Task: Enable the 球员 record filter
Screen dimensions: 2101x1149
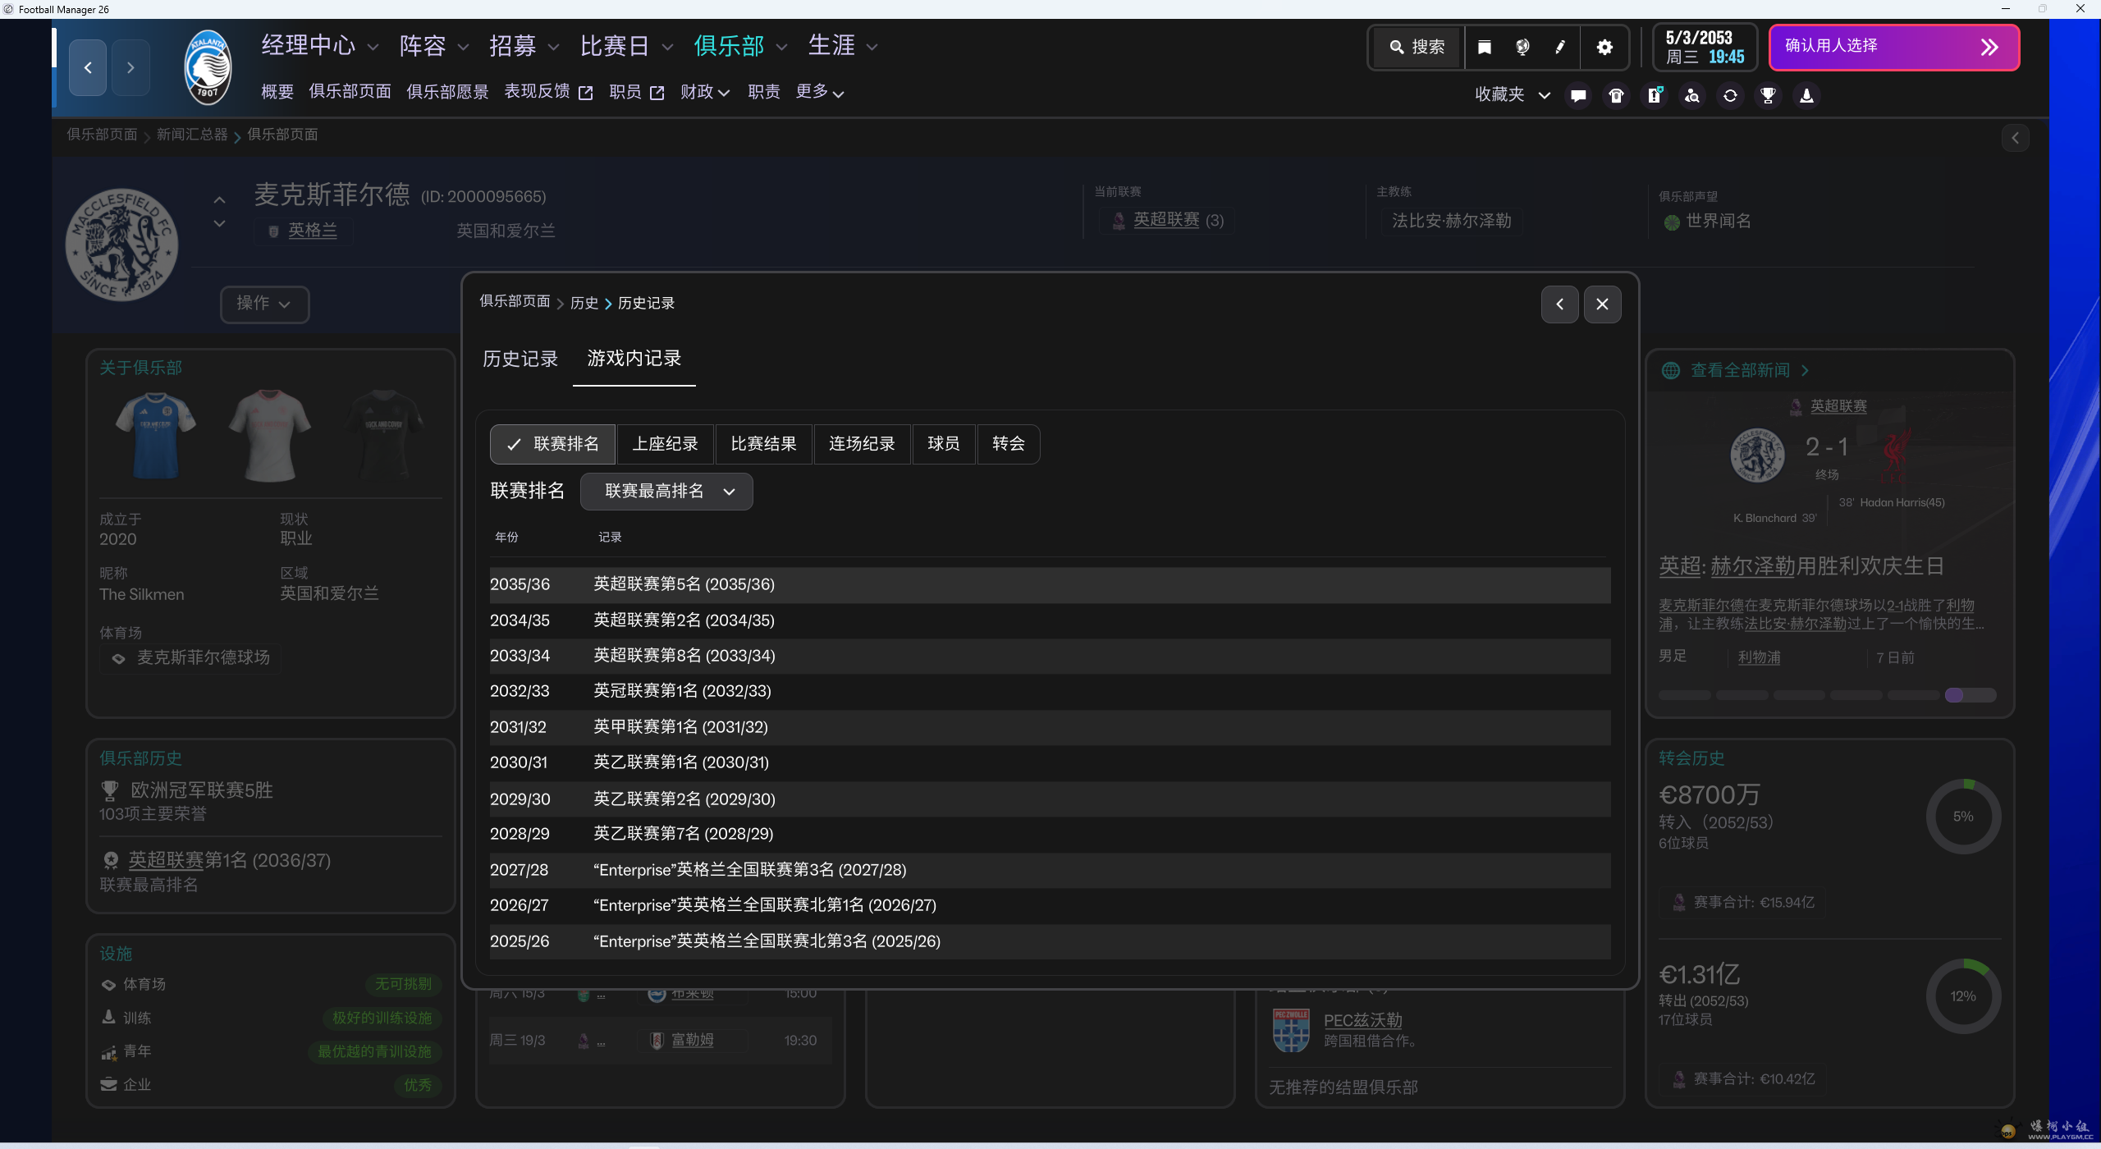Action: click(942, 443)
